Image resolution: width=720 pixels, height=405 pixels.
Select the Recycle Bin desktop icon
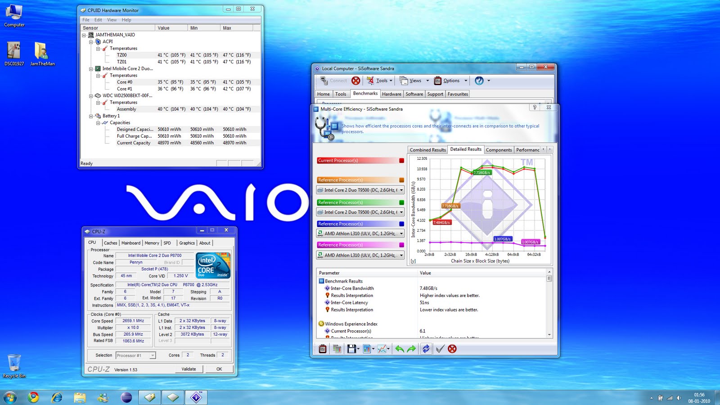pyautogui.click(x=14, y=366)
